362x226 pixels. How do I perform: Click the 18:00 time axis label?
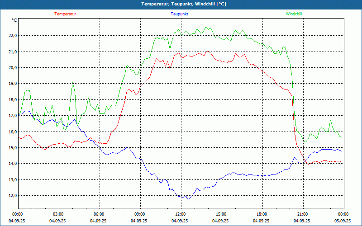(x=262, y=214)
